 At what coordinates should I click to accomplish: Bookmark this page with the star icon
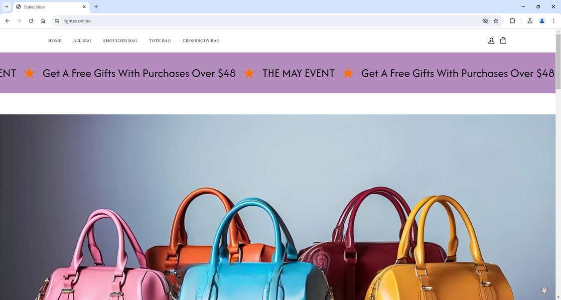[x=496, y=21]
